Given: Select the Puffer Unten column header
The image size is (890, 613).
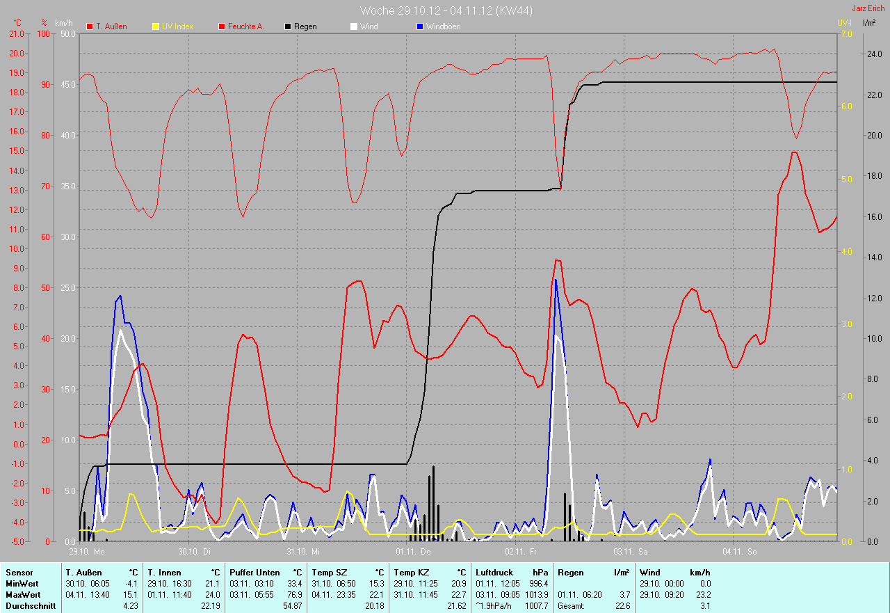Looking at the screenshot, I should 254,573.
